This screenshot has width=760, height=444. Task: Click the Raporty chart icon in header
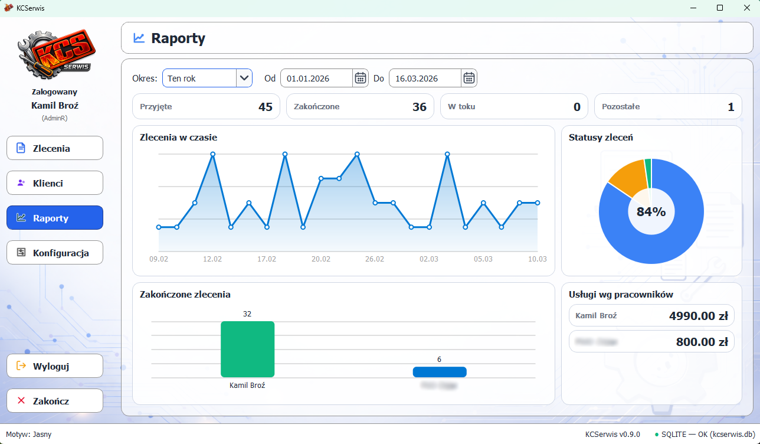coord(139,38)
